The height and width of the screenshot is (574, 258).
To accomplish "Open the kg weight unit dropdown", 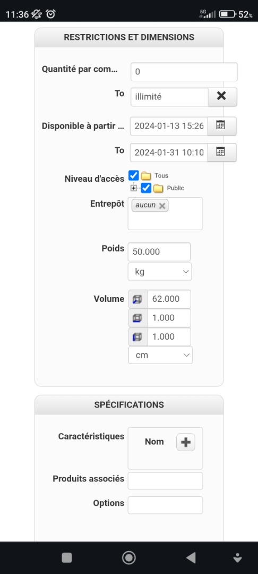I will (x=160, y=272).
